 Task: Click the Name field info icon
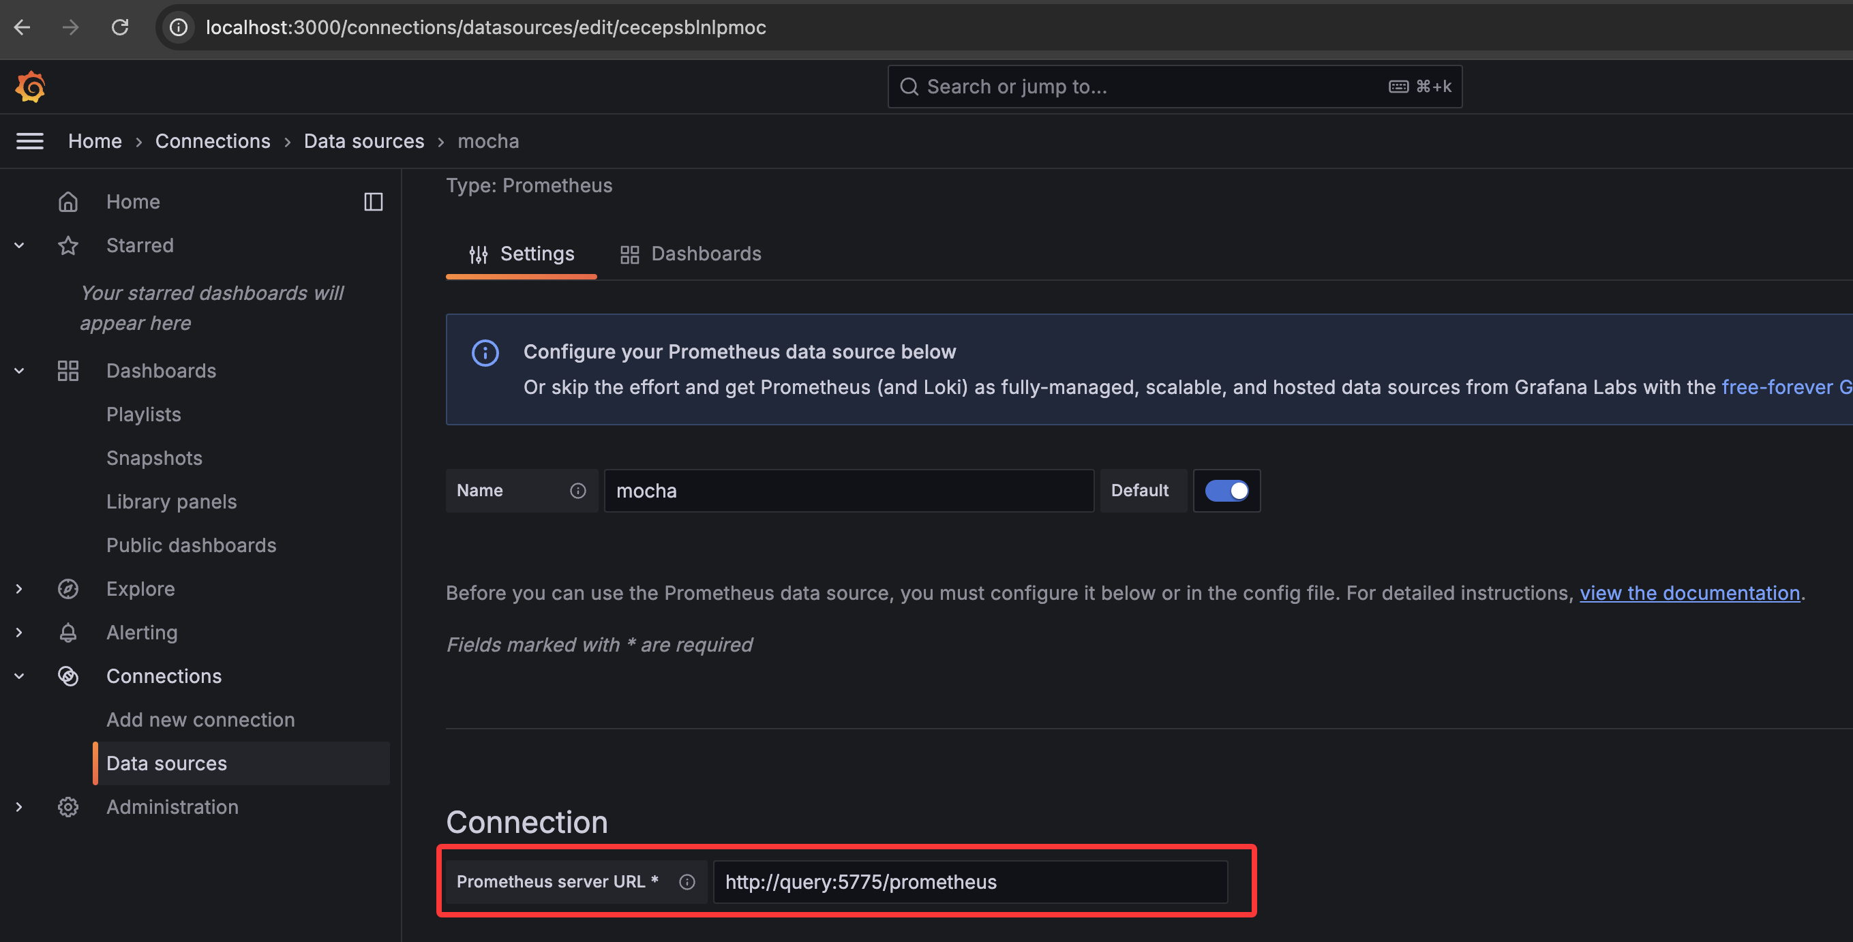click(x=577, y=490)
